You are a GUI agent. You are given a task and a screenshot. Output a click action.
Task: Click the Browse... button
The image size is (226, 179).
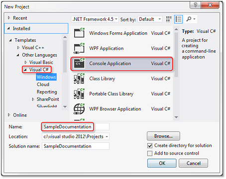[163, 136]
